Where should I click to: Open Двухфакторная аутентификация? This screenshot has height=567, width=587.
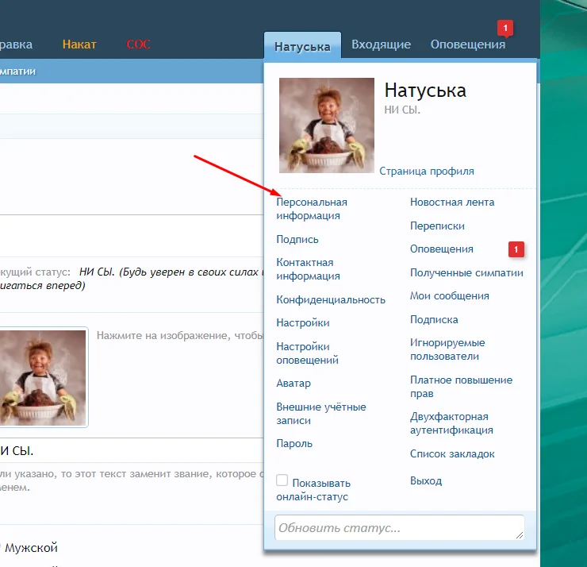coord(451,423)
